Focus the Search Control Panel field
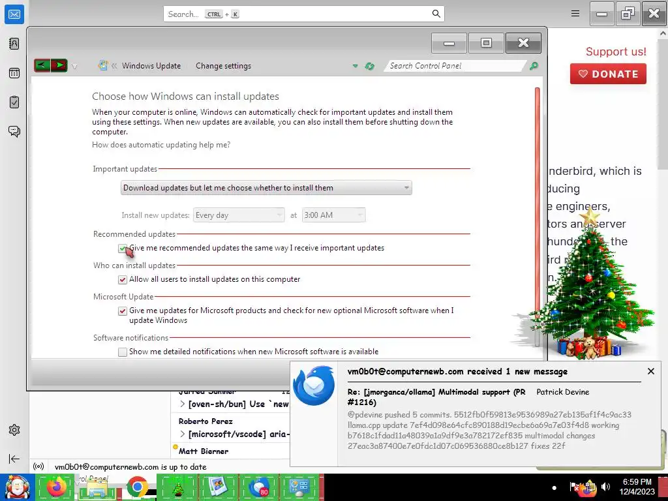 pos(454,66)
